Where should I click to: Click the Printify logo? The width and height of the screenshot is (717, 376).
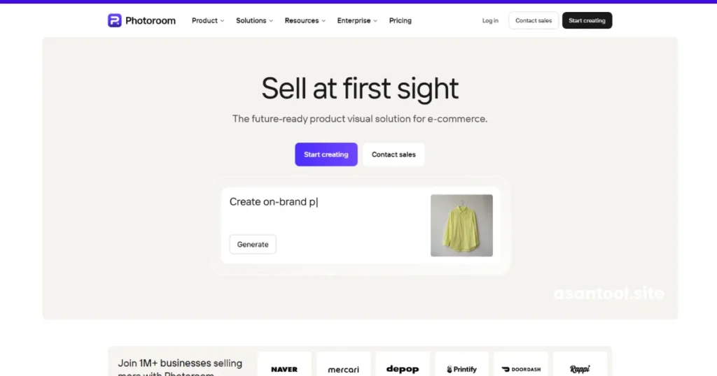click(461, 369)
